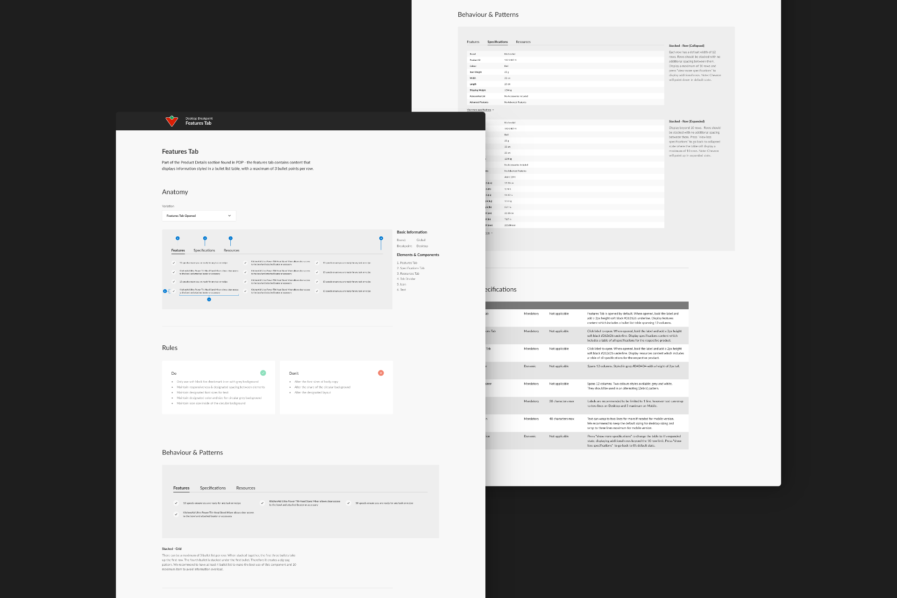This screenshot has width=897, height=598.
Task: Click Specifications tab in the back window
Action: 498,42
